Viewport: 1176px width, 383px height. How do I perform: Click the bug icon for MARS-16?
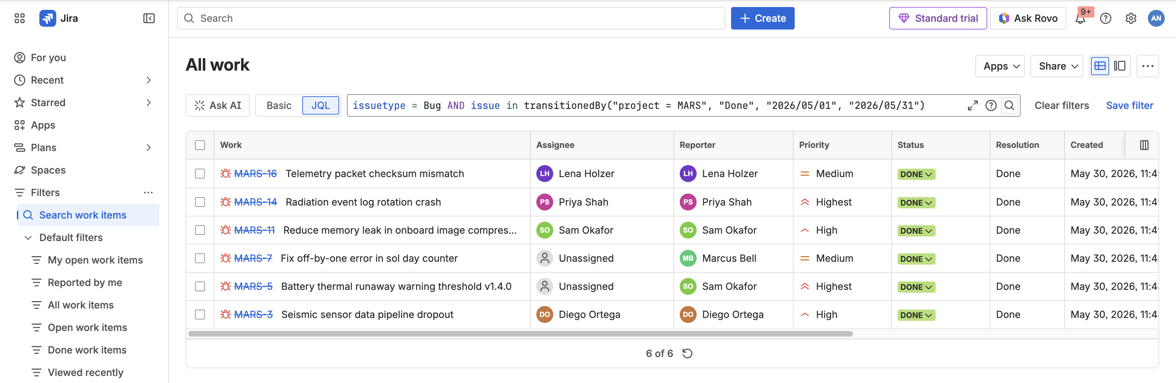[x=226, y=174]
